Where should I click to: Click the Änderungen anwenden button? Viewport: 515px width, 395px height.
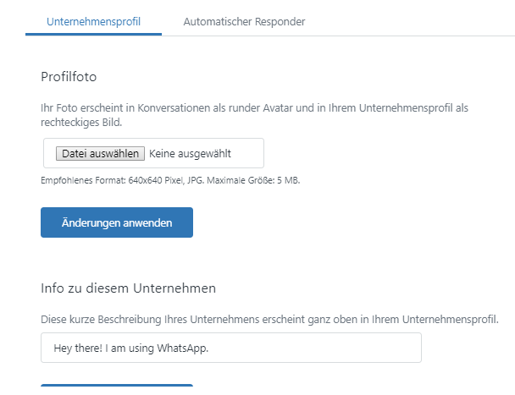tap(117, 222)
